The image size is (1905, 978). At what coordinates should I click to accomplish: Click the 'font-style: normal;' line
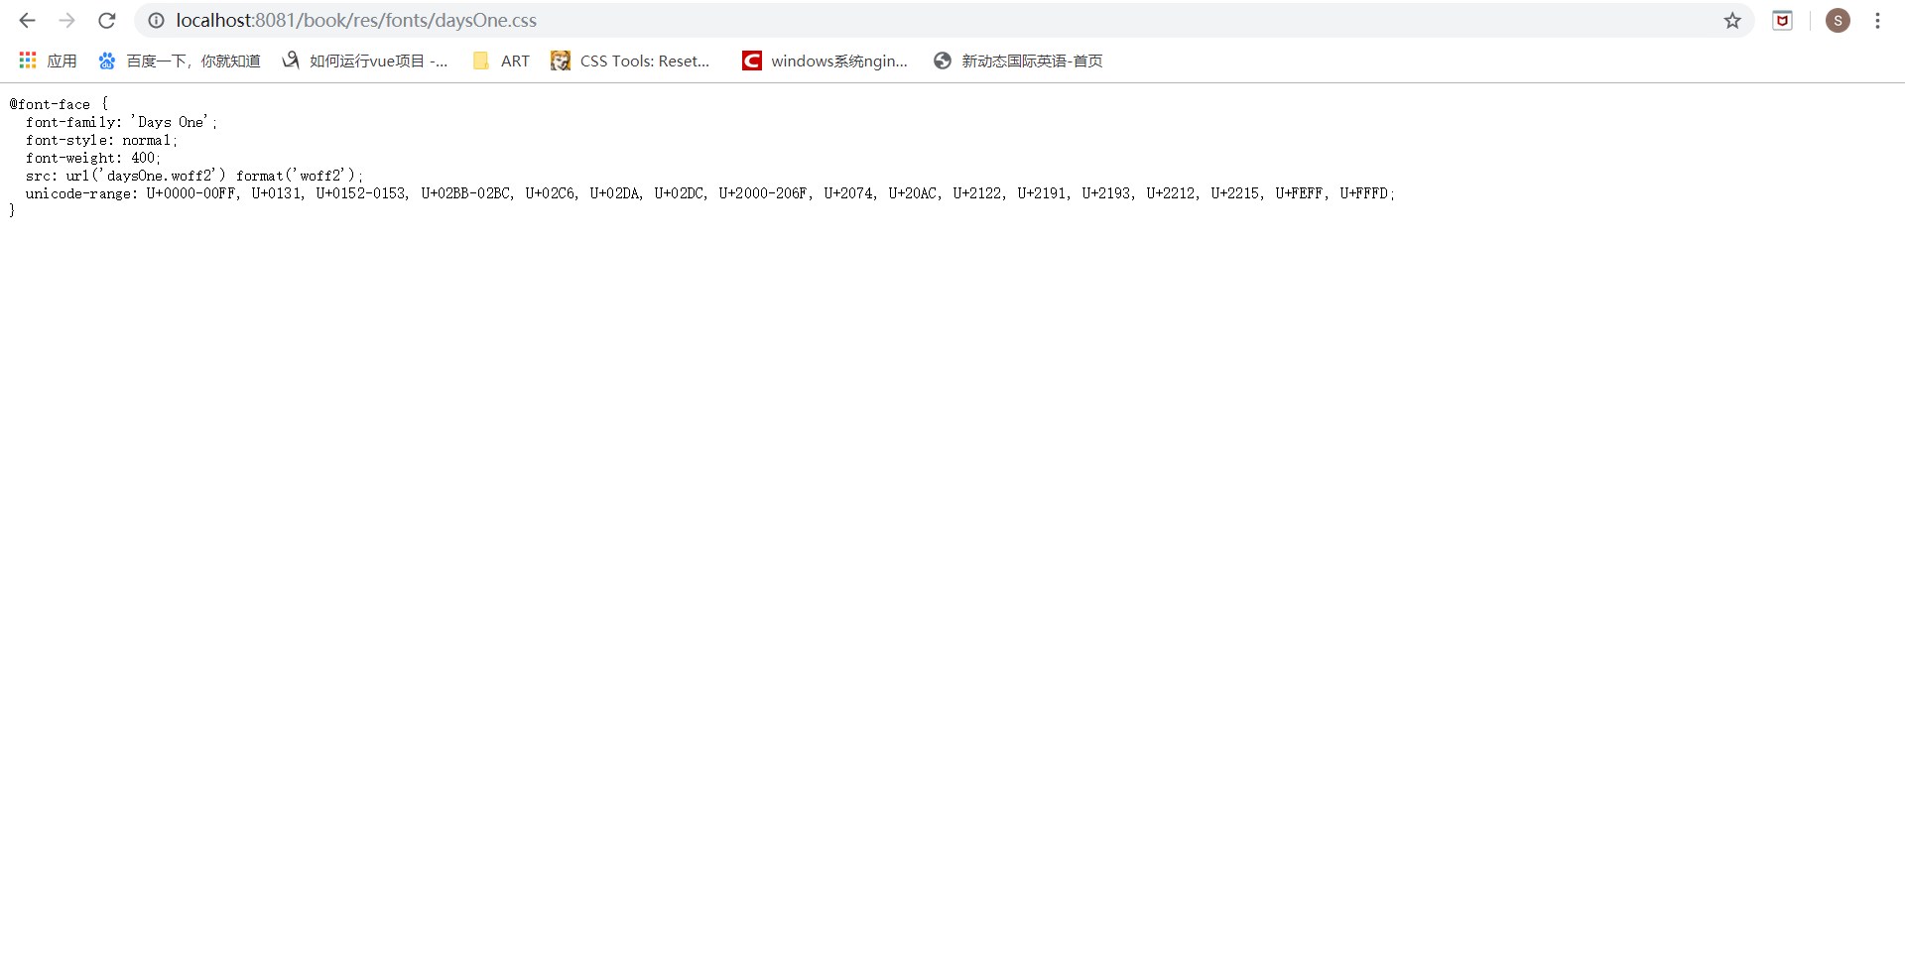coord(102,140)
